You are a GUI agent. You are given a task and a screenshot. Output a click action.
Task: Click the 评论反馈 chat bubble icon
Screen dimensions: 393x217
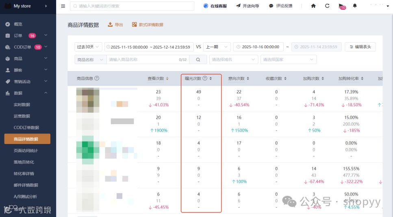pos(271,6)
